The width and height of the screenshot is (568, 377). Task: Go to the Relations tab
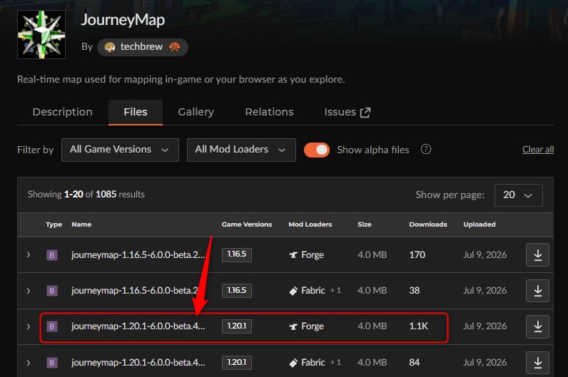[x=269, y=112]
